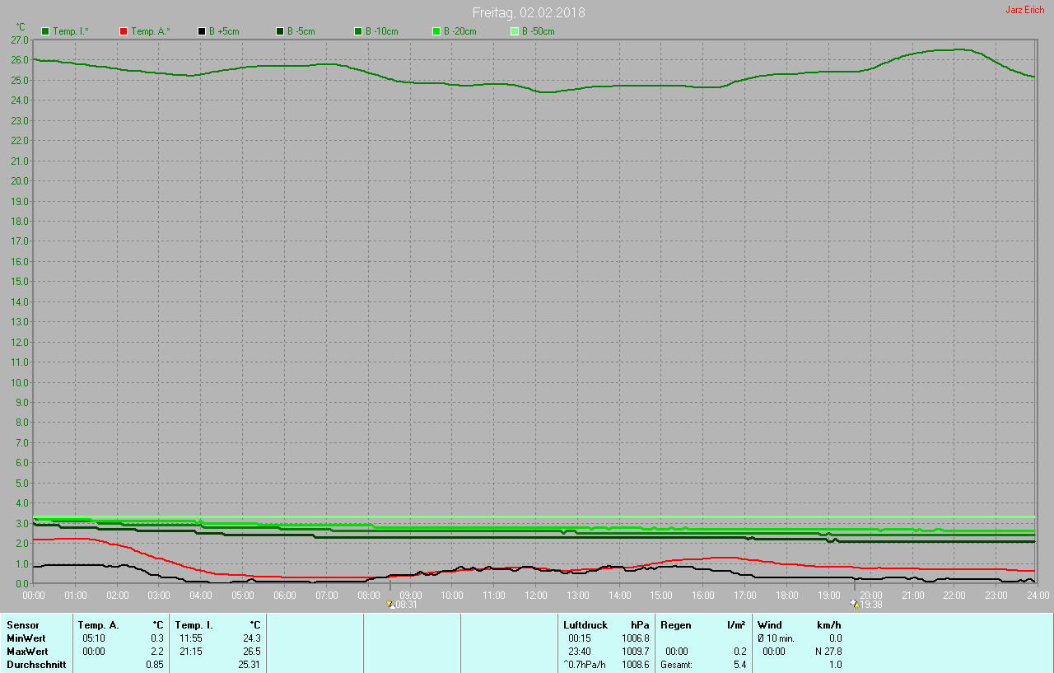Click the B -5cm legend swatch

(x=280, y=31)
